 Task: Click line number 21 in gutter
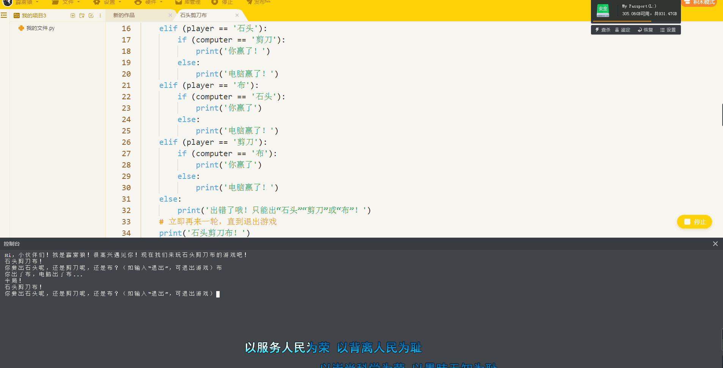click(x=126, y=85)
